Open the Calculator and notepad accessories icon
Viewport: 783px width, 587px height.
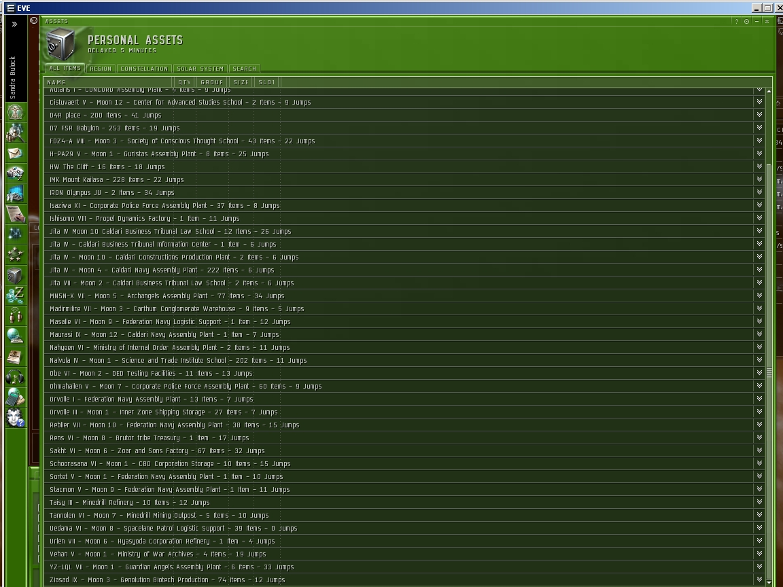(x=15, y=398)
